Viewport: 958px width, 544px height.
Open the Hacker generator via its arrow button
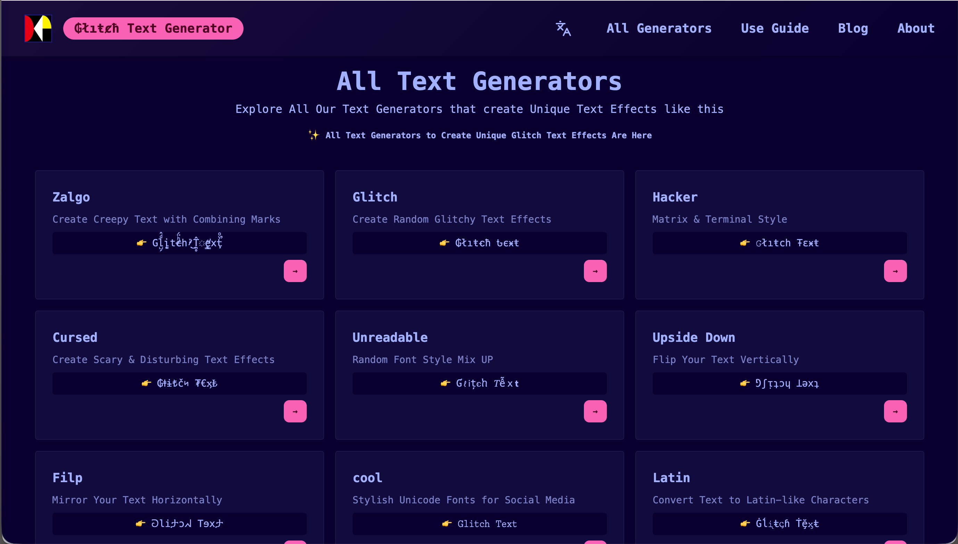[x=895, y=271]
